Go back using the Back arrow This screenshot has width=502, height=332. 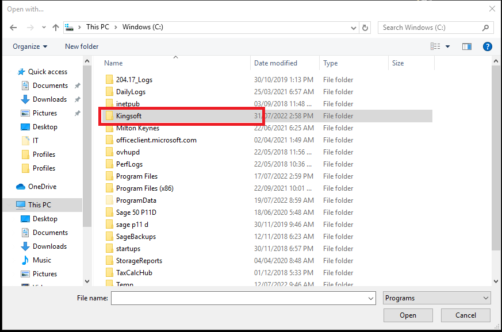pos(13,28)
